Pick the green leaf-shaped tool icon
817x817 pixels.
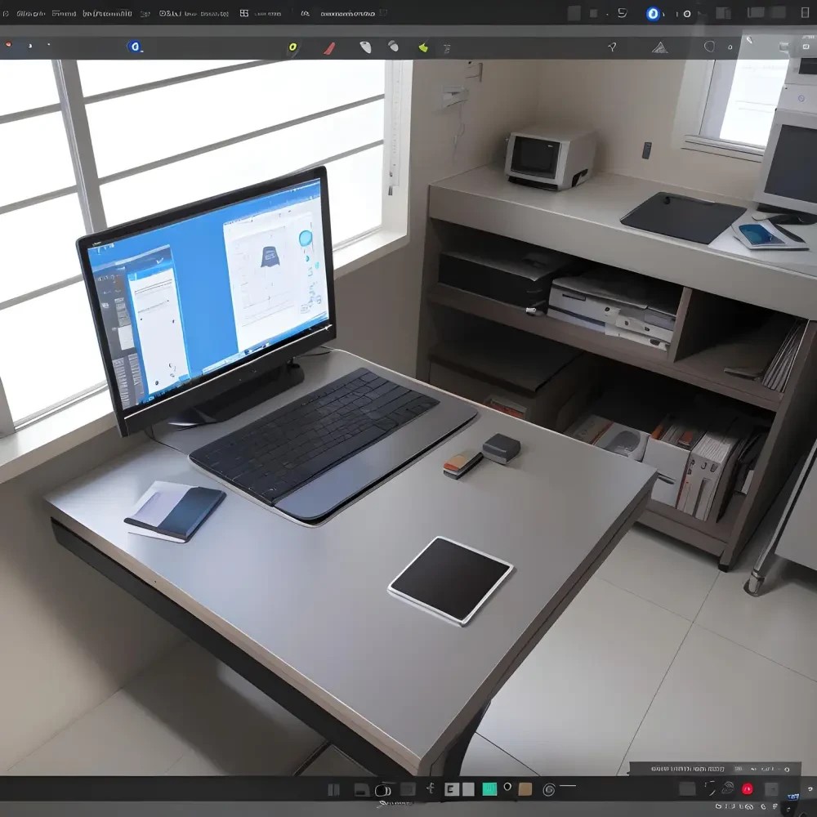(x=423, y=47)
